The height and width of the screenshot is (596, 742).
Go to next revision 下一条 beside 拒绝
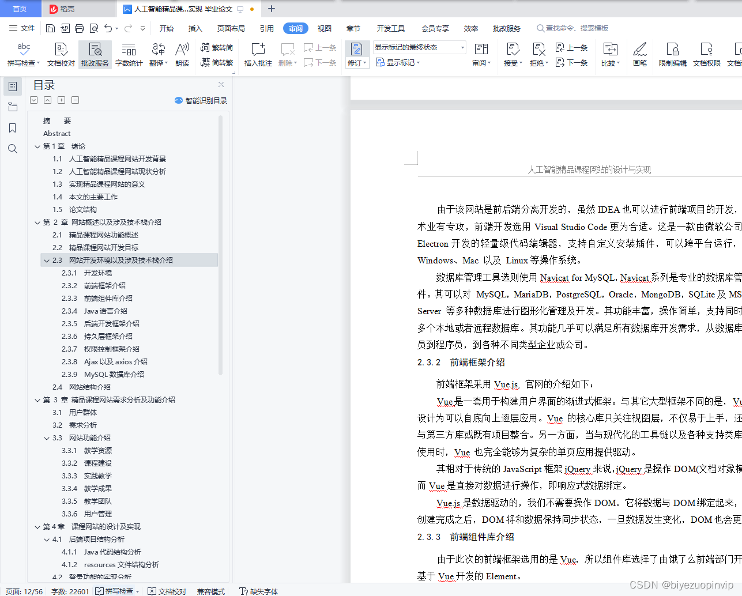pyautogui.click(x=571, y=62)
